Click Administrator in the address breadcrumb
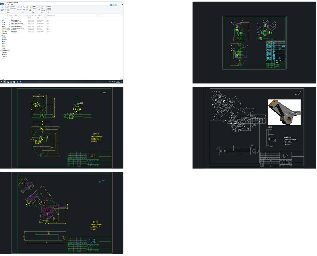This screenshot has width=317, height=256. [25, 15]
